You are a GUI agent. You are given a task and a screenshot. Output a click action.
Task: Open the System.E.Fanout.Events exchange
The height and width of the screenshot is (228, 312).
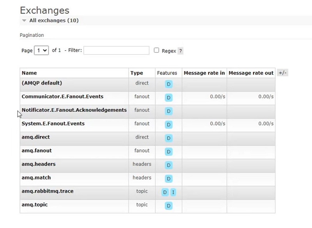(53, 124)
